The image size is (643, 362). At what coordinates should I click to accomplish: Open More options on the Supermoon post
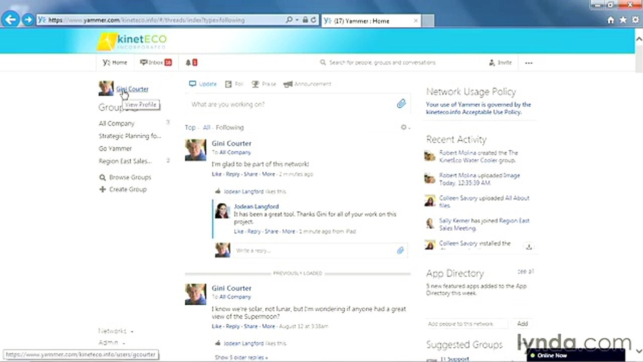pos(268,326)
